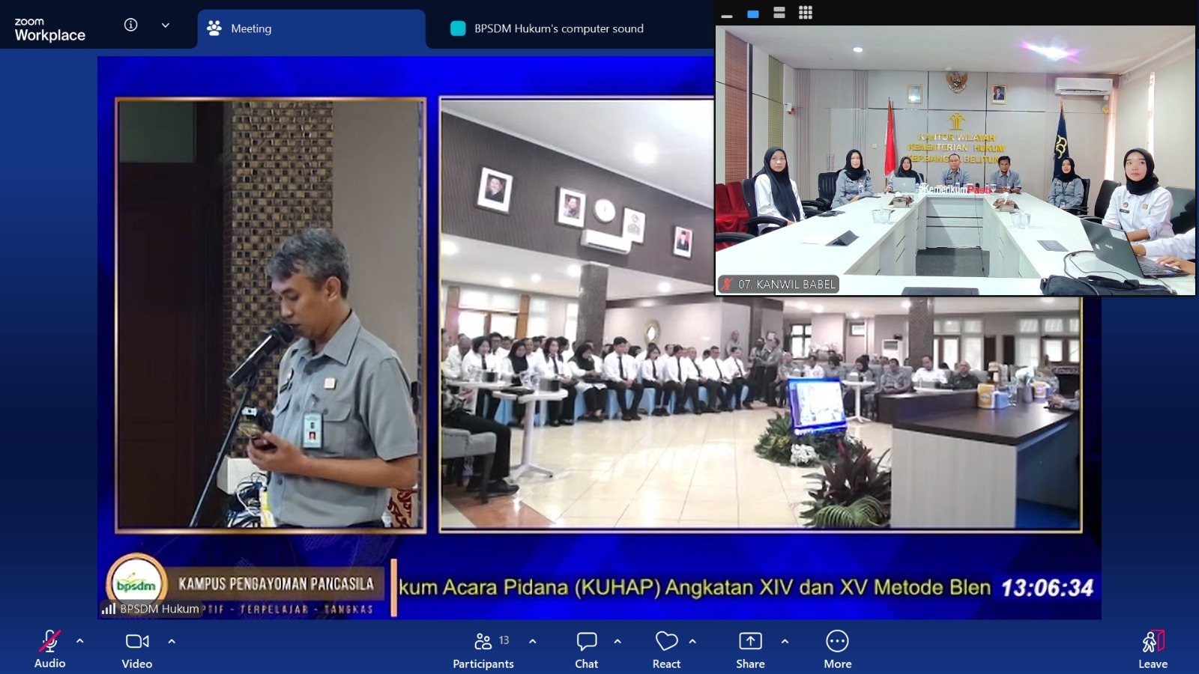Image resolution: width=1199 pixels, height=674 pixels.
Task: Switch thumbnail to strip view
Action: coord(779,13)
